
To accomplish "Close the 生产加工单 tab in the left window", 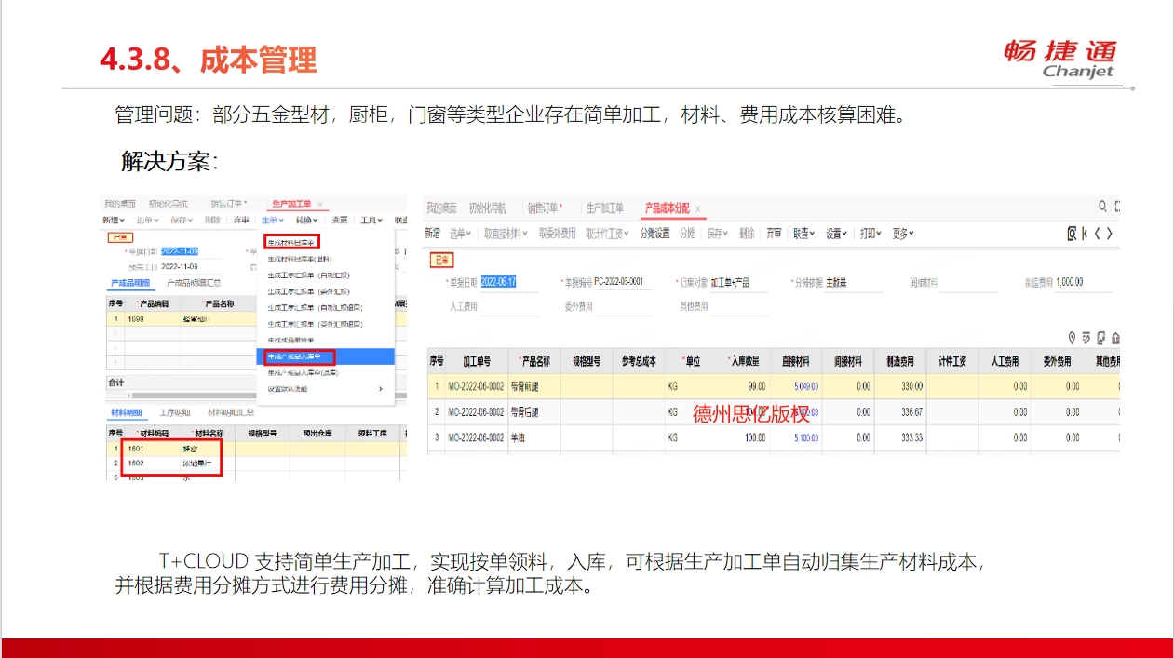I will [x=319, y=204].
